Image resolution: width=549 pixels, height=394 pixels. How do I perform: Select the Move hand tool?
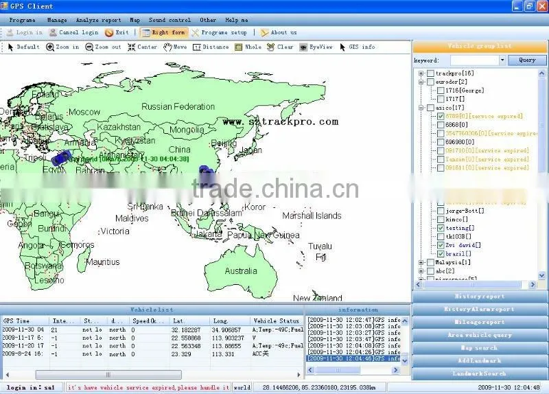(x=175, y=47)
